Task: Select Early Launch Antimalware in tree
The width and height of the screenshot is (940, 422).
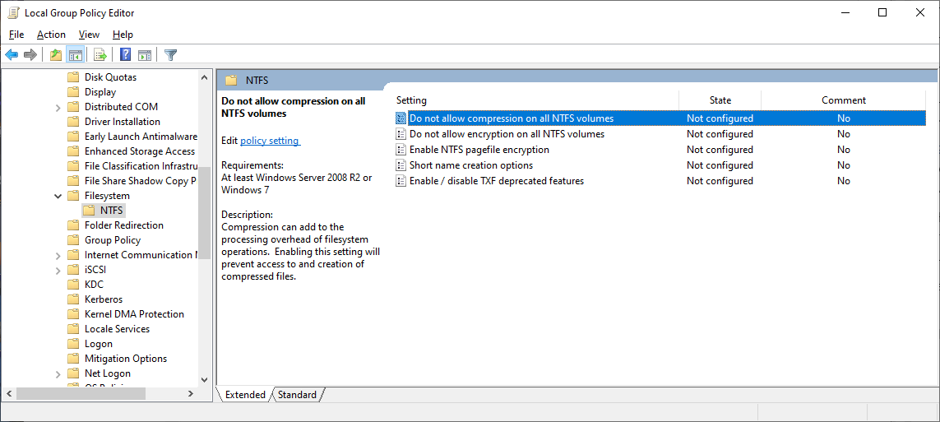Action: pyautogui.click(x=141, y=137)
